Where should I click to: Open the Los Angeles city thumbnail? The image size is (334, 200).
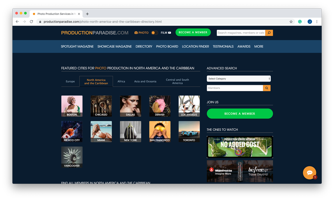(x=189, y=106)
